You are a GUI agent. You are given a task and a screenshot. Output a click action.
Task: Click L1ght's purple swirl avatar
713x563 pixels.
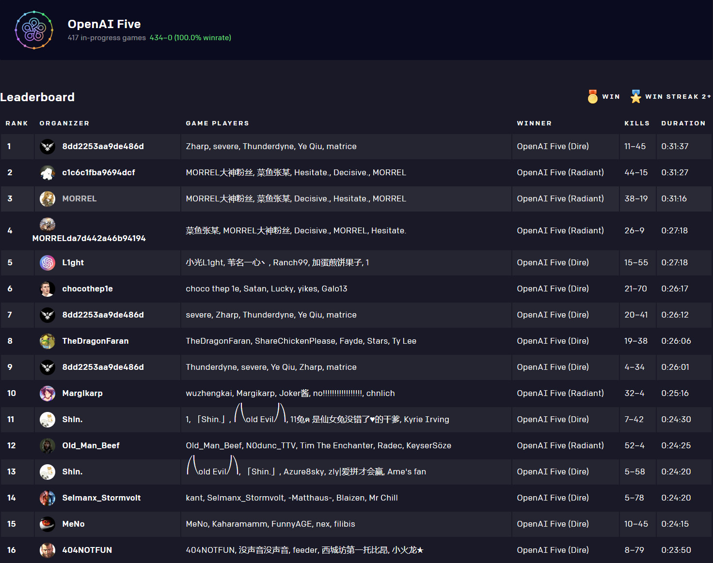48,263
